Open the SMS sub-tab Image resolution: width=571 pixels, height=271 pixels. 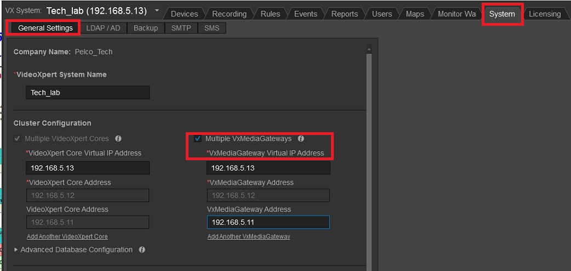pyautogui.click(x=212, y=28)
